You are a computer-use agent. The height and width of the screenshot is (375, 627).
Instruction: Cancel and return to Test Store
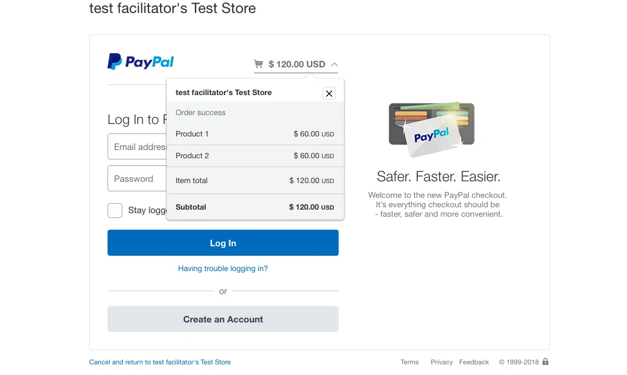(160, 362)
